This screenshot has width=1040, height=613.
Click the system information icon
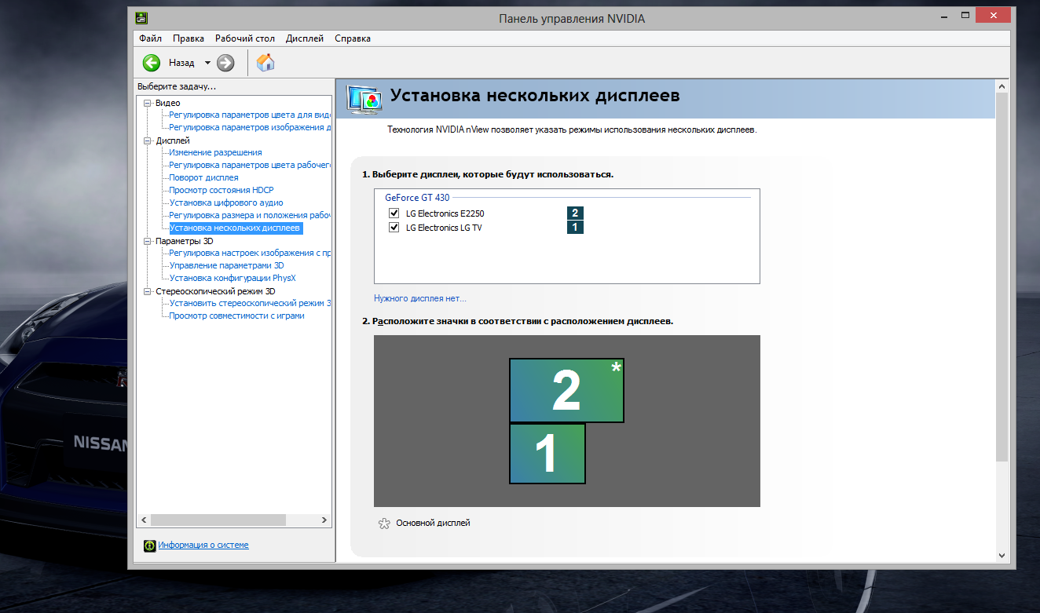tap(149, 545)
